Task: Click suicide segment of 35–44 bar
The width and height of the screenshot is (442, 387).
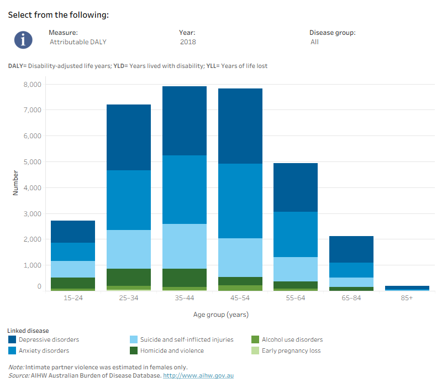Action: click(x=185, y=246)
